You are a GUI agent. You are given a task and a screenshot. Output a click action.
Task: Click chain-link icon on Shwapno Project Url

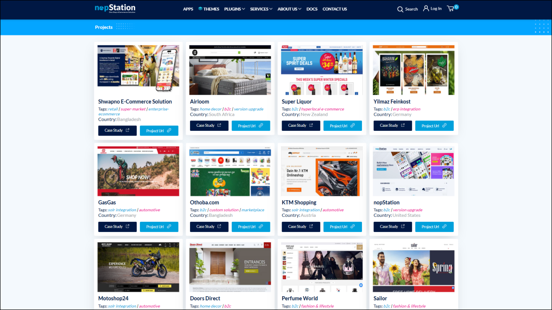(x=169, y=130)
